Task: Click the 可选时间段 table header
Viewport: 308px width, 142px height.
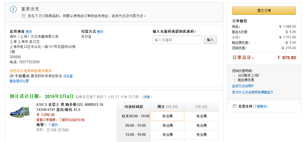Action: click(134, 107)
